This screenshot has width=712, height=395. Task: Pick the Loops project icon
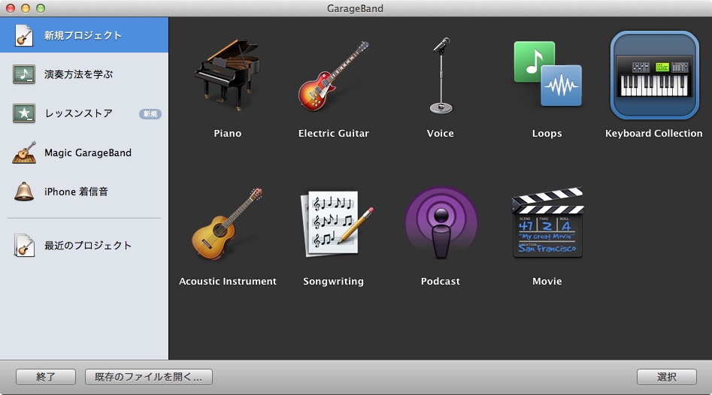[547, 74]
